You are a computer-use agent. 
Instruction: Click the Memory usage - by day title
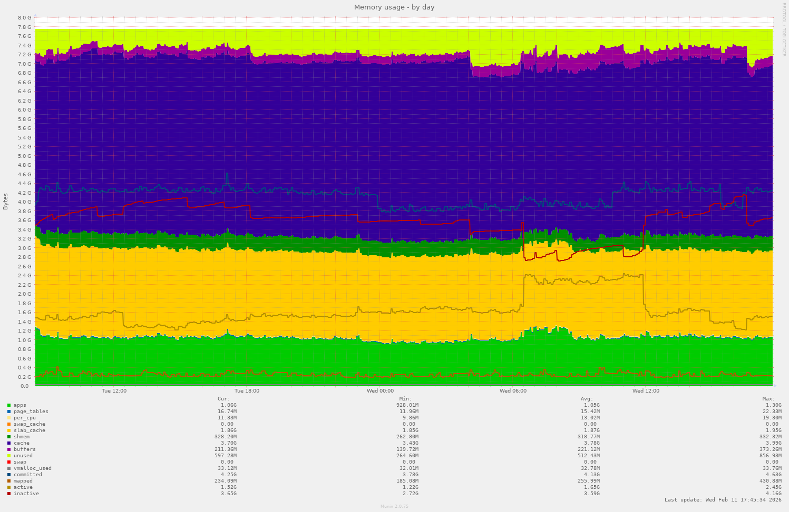click(x=394, y=7)
